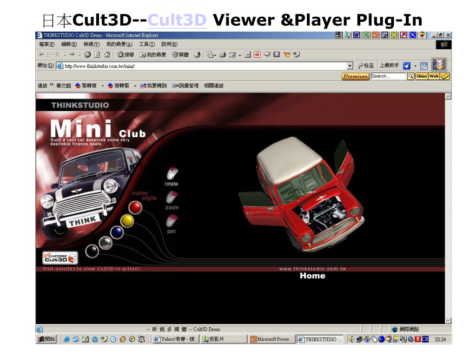Viewport: 476px width, 357px height.
Task: Select the zoom mouse tool
Action: pos(172,201)
